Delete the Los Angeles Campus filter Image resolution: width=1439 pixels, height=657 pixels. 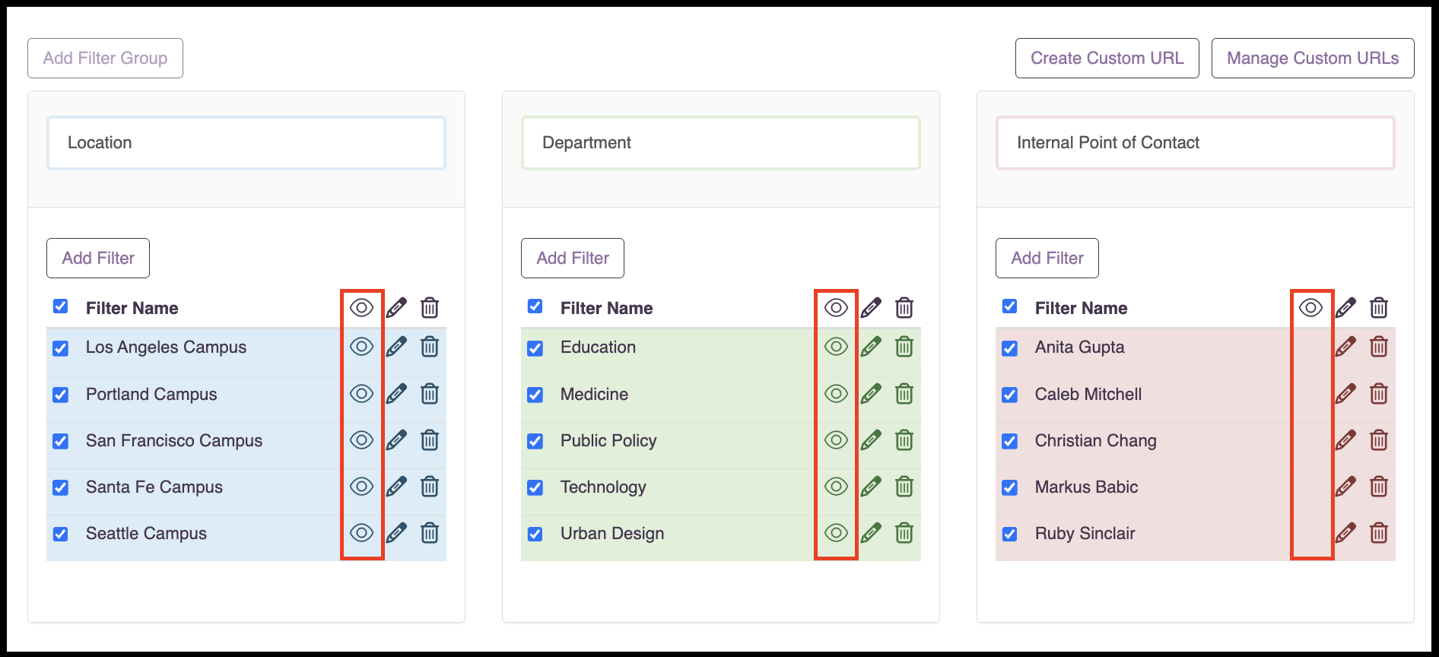[430, 347]
